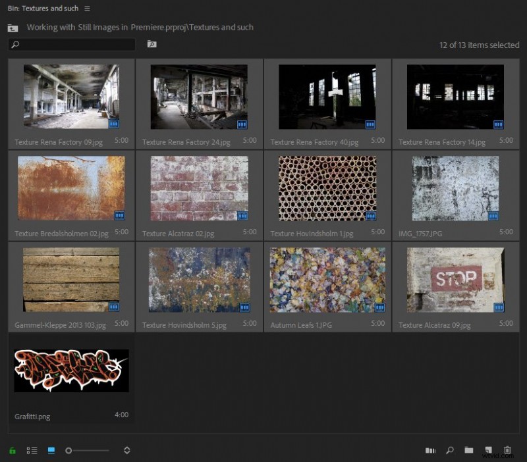The image size is (527, 462).
Task: Switch to List View
Action: (32, 451)
